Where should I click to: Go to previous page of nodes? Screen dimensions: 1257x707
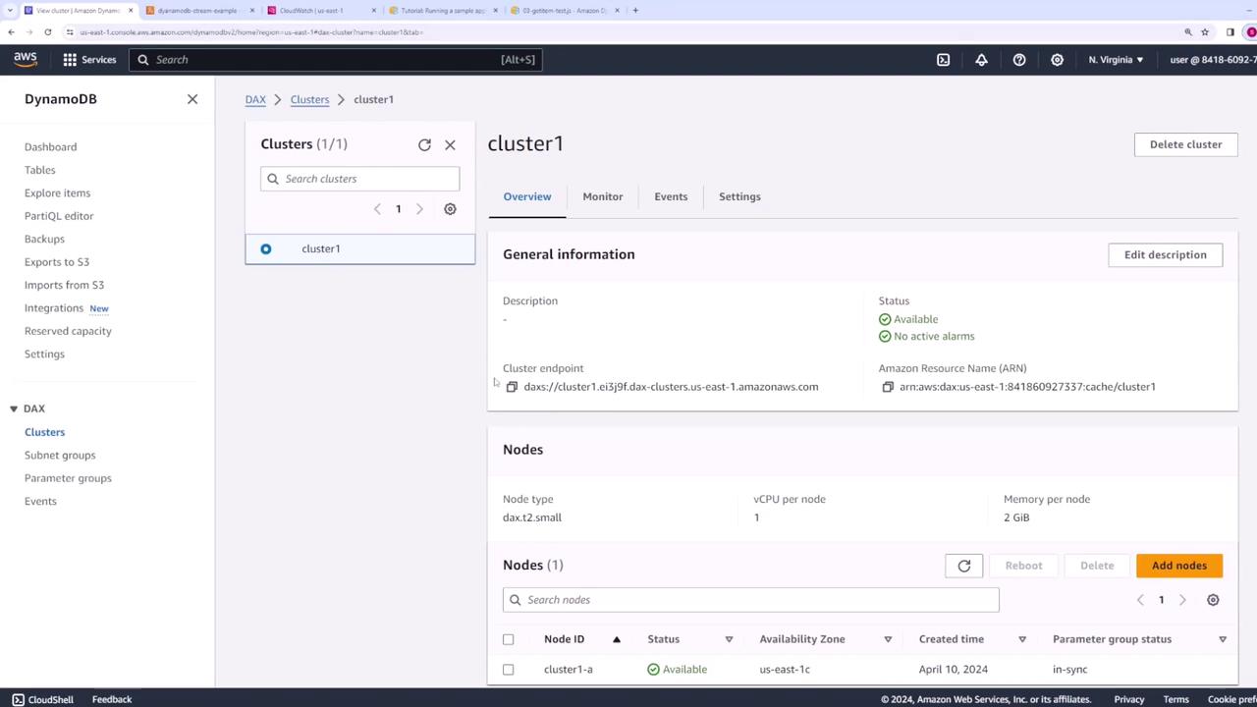pyautogui.click(x=1140, y=600)
